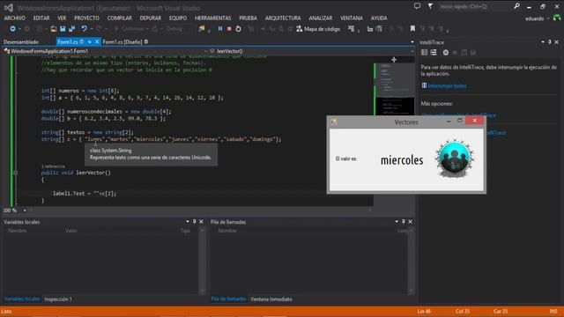564x317 pixels.
Task: Click the Quick Launch search field
Action: (x=475, y=6)
